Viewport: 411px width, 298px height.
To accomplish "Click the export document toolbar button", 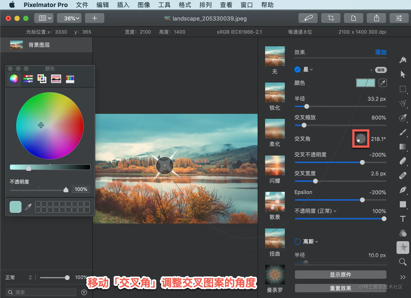I will coord(354,18).
